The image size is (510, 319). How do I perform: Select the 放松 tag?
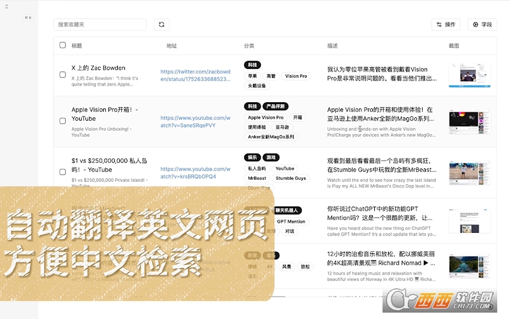point(305,266)
